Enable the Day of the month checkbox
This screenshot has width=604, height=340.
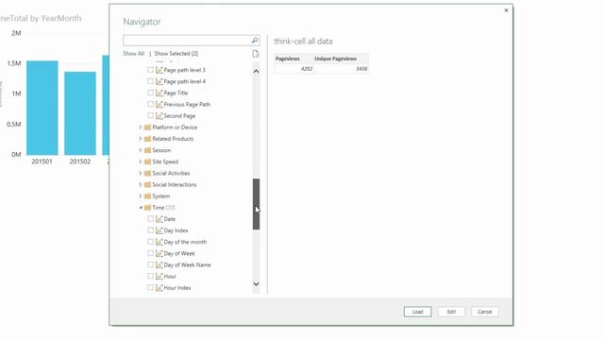pos(151,242)
